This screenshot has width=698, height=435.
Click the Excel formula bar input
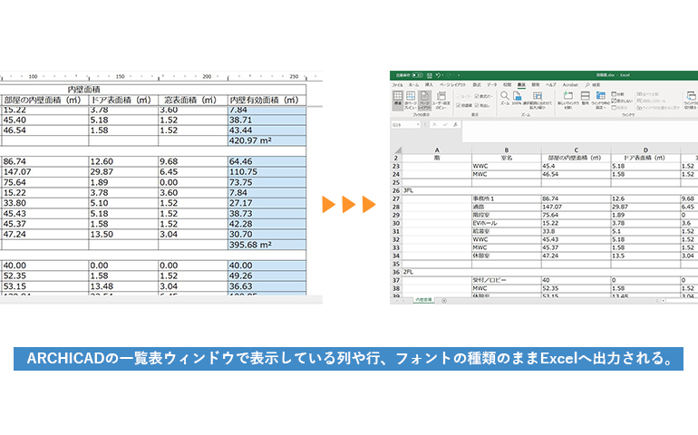tap(579, 131)
